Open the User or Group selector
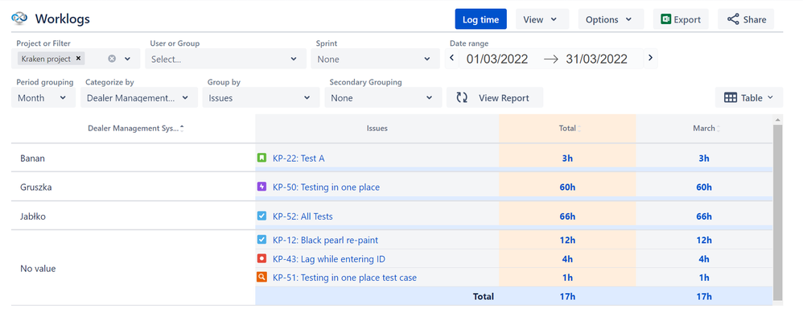 226,59
